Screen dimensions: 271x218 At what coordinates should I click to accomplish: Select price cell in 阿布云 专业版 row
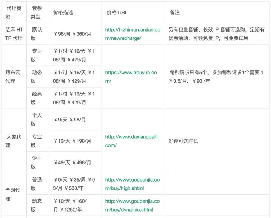click(75, 55)
